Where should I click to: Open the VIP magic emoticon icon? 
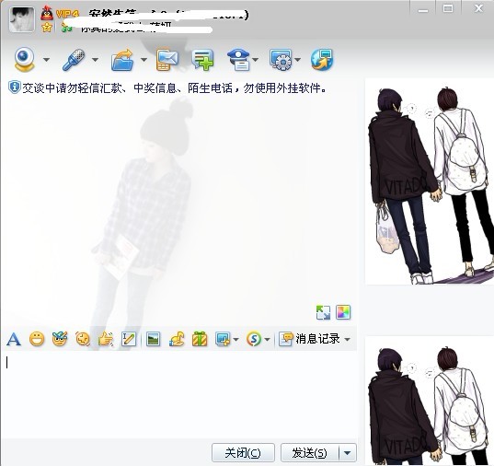click(60, 339)
